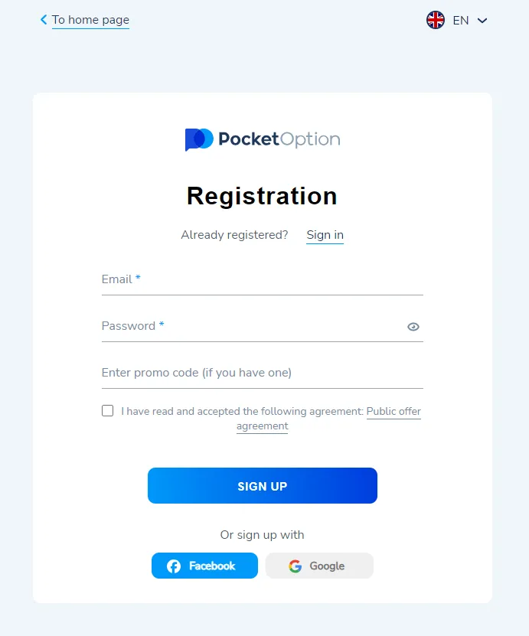
Task: Click the Pocket Option logo
Action: 263,139
